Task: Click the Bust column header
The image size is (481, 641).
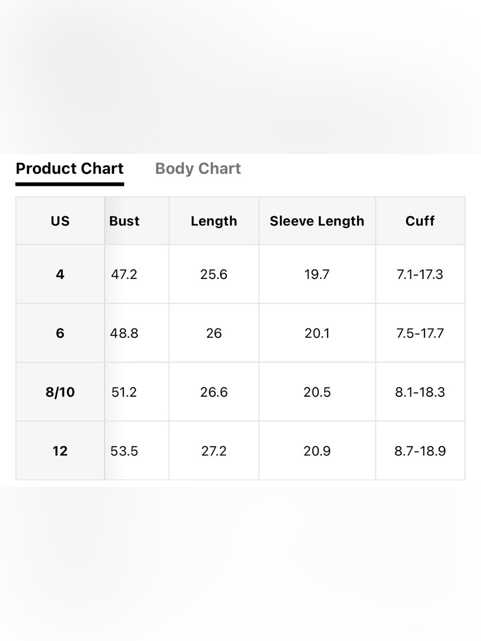Action: click(x=137, y=221)
